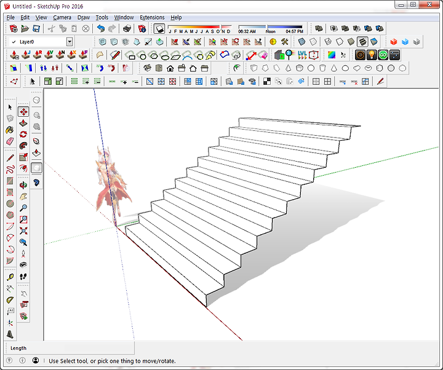Toggle Shaded With Textures style

pos(362,42)
